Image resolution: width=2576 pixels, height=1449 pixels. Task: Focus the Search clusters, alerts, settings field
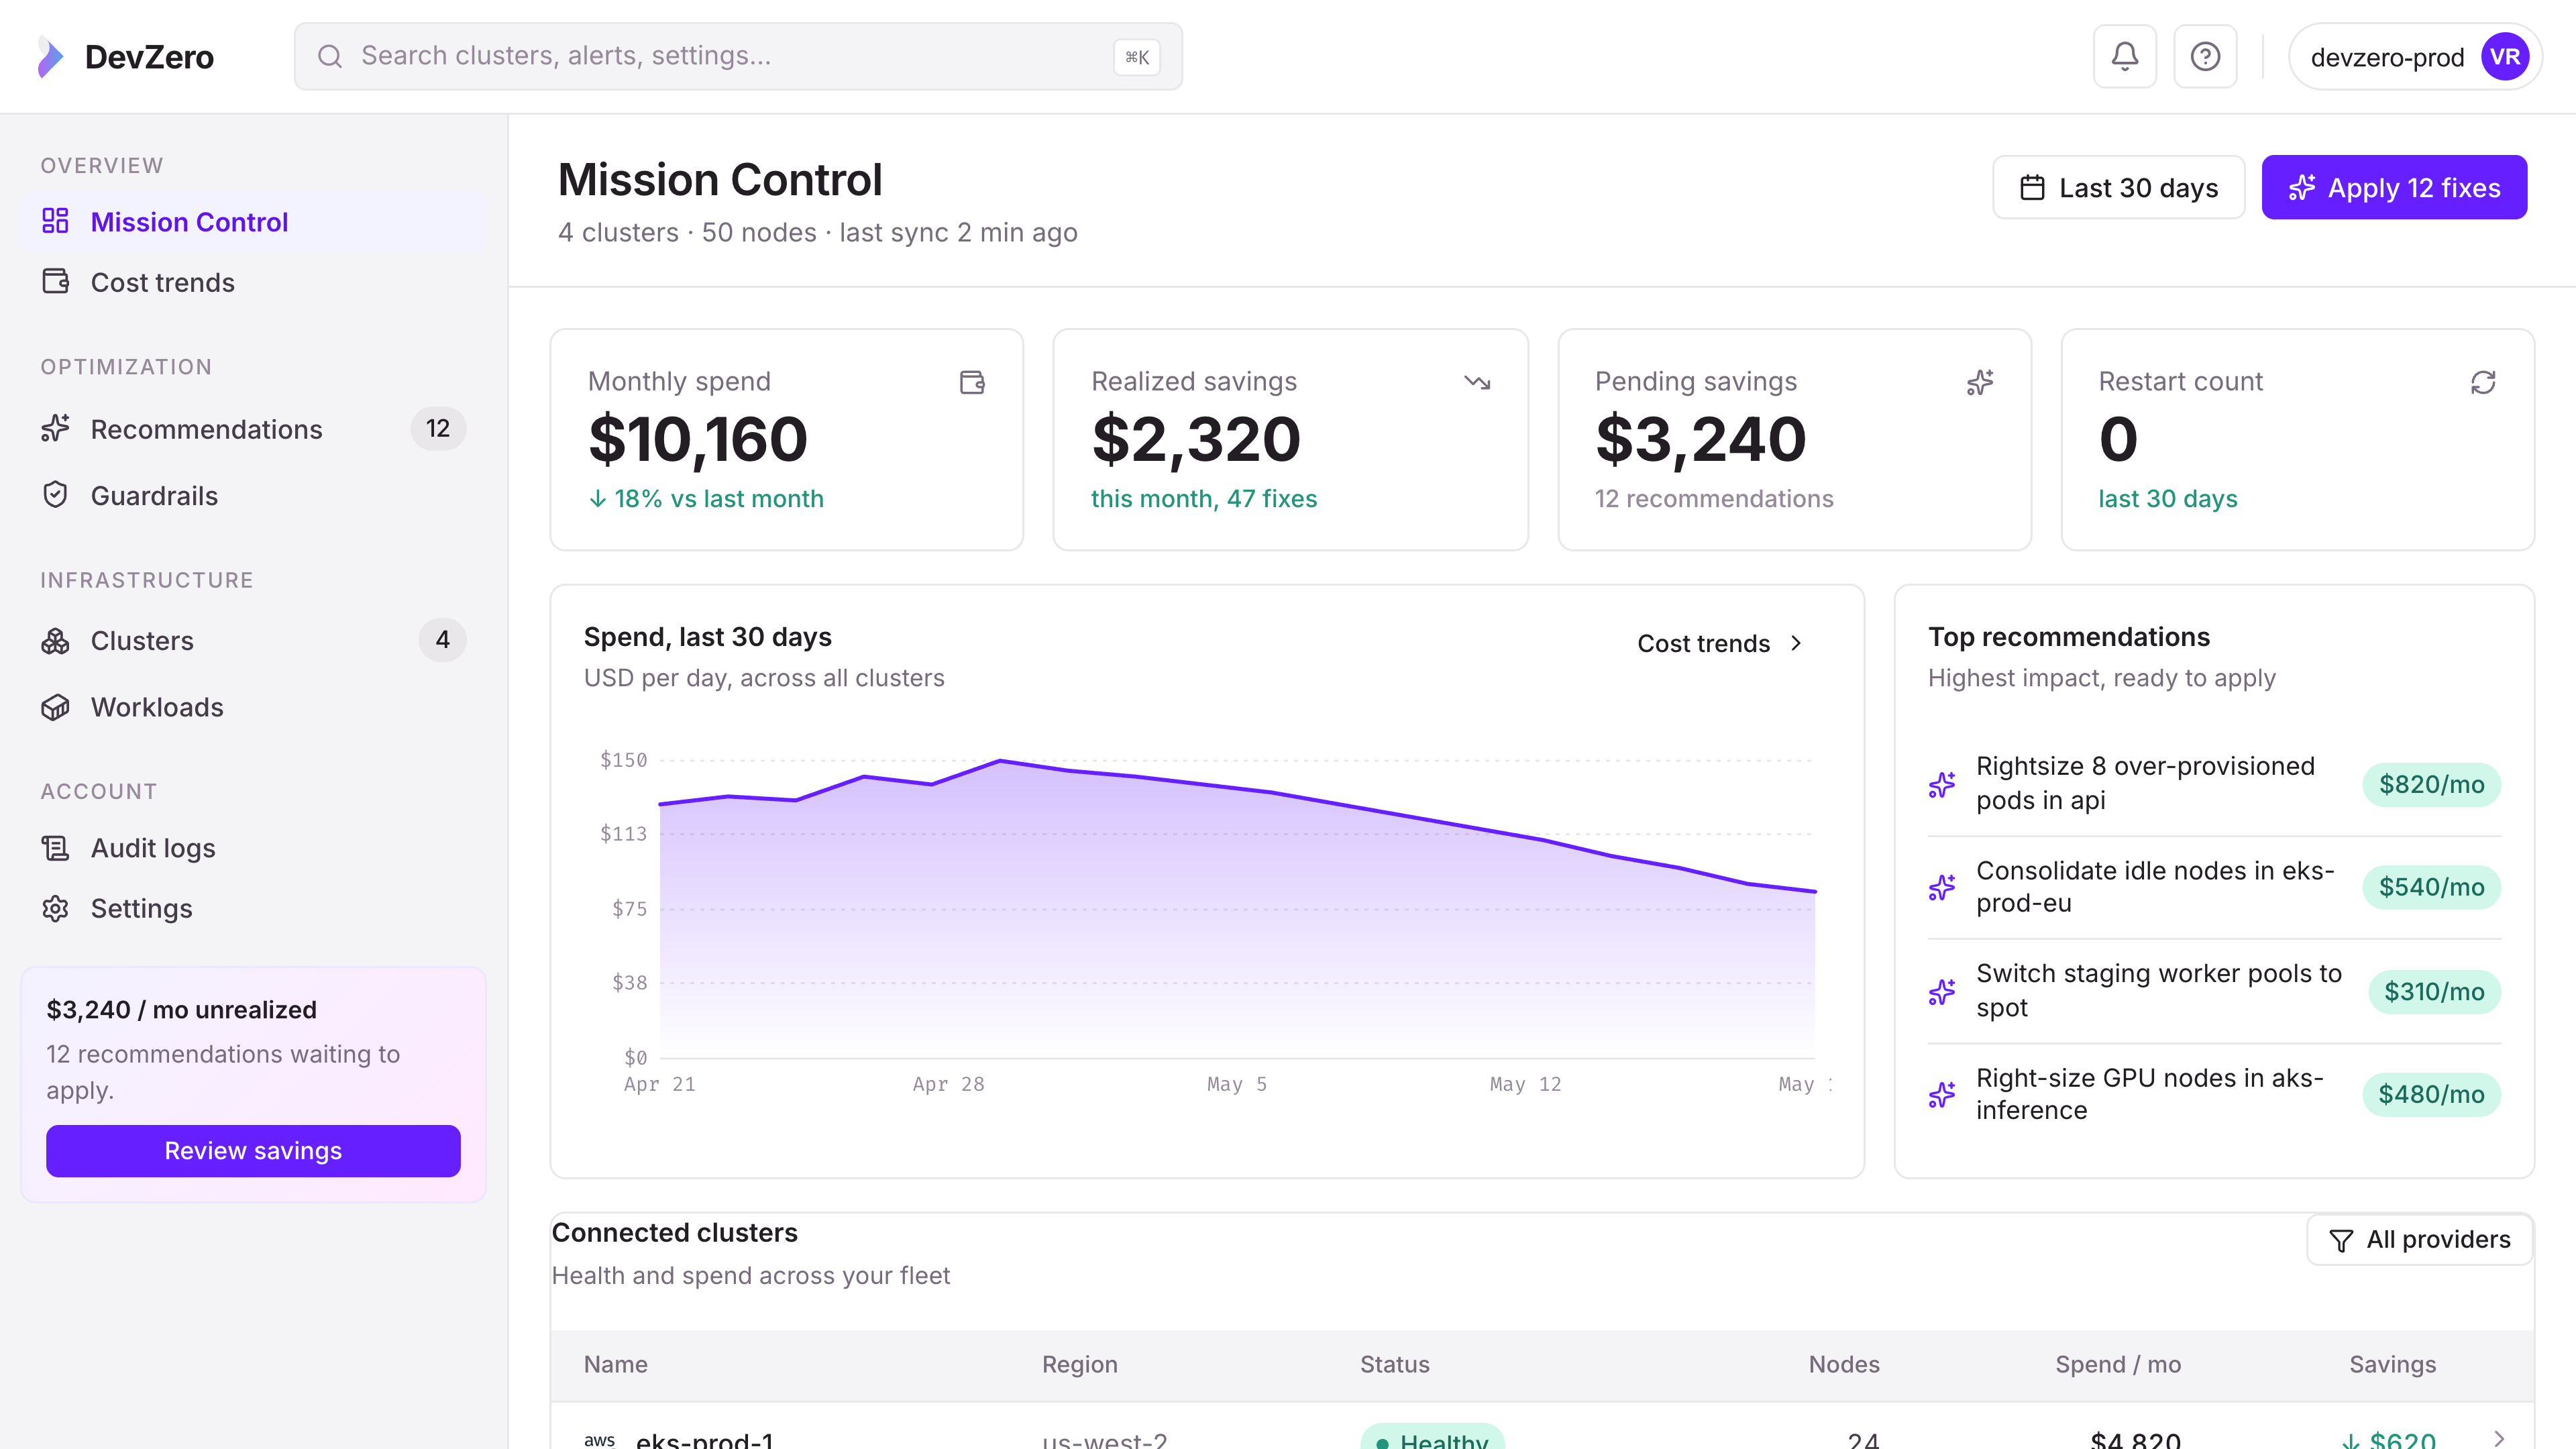coord(738,57)
